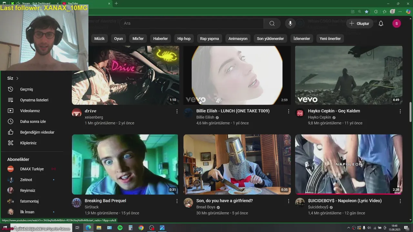Open more options for the drive video
The width and height of the screenshot is (413, 232).
pos(177,111)
